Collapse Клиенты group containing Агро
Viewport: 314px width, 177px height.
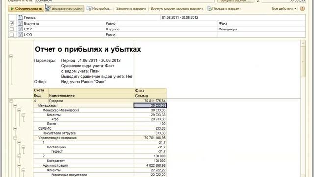coord(23,115)
